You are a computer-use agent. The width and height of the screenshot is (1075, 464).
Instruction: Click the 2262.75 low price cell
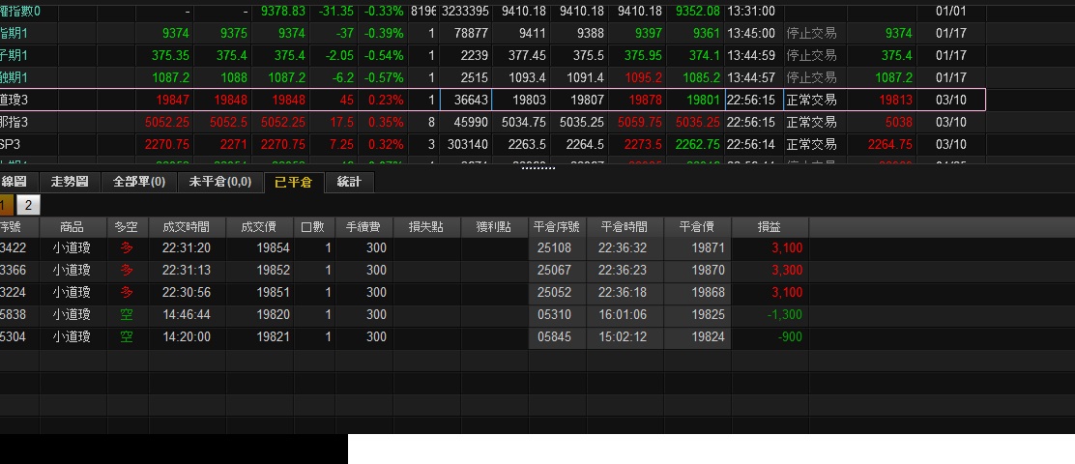[x=698, y=145]
